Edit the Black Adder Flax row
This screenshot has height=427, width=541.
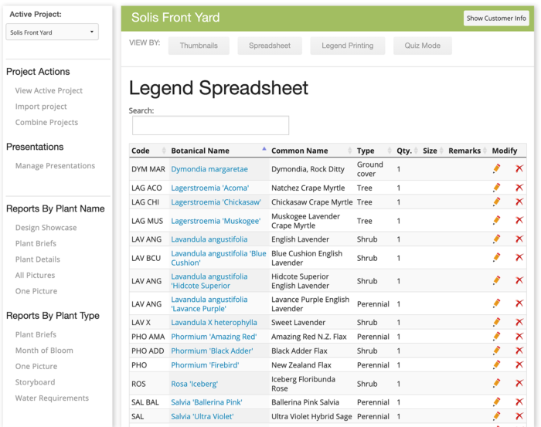[x=496, y=351]
